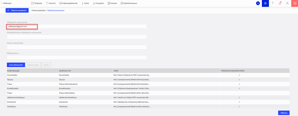Select Arkistointi document type cell
This screenshot has width=298, height=116.
33,102
